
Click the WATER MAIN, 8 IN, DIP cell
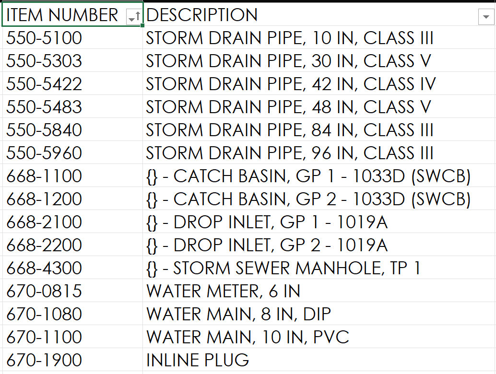[x=238, y=314]
